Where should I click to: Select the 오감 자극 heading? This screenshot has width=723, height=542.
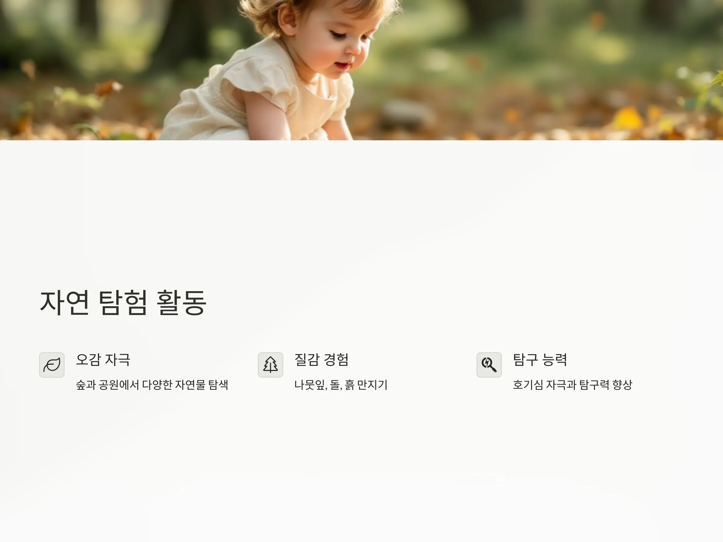click(x=103, y=360)
